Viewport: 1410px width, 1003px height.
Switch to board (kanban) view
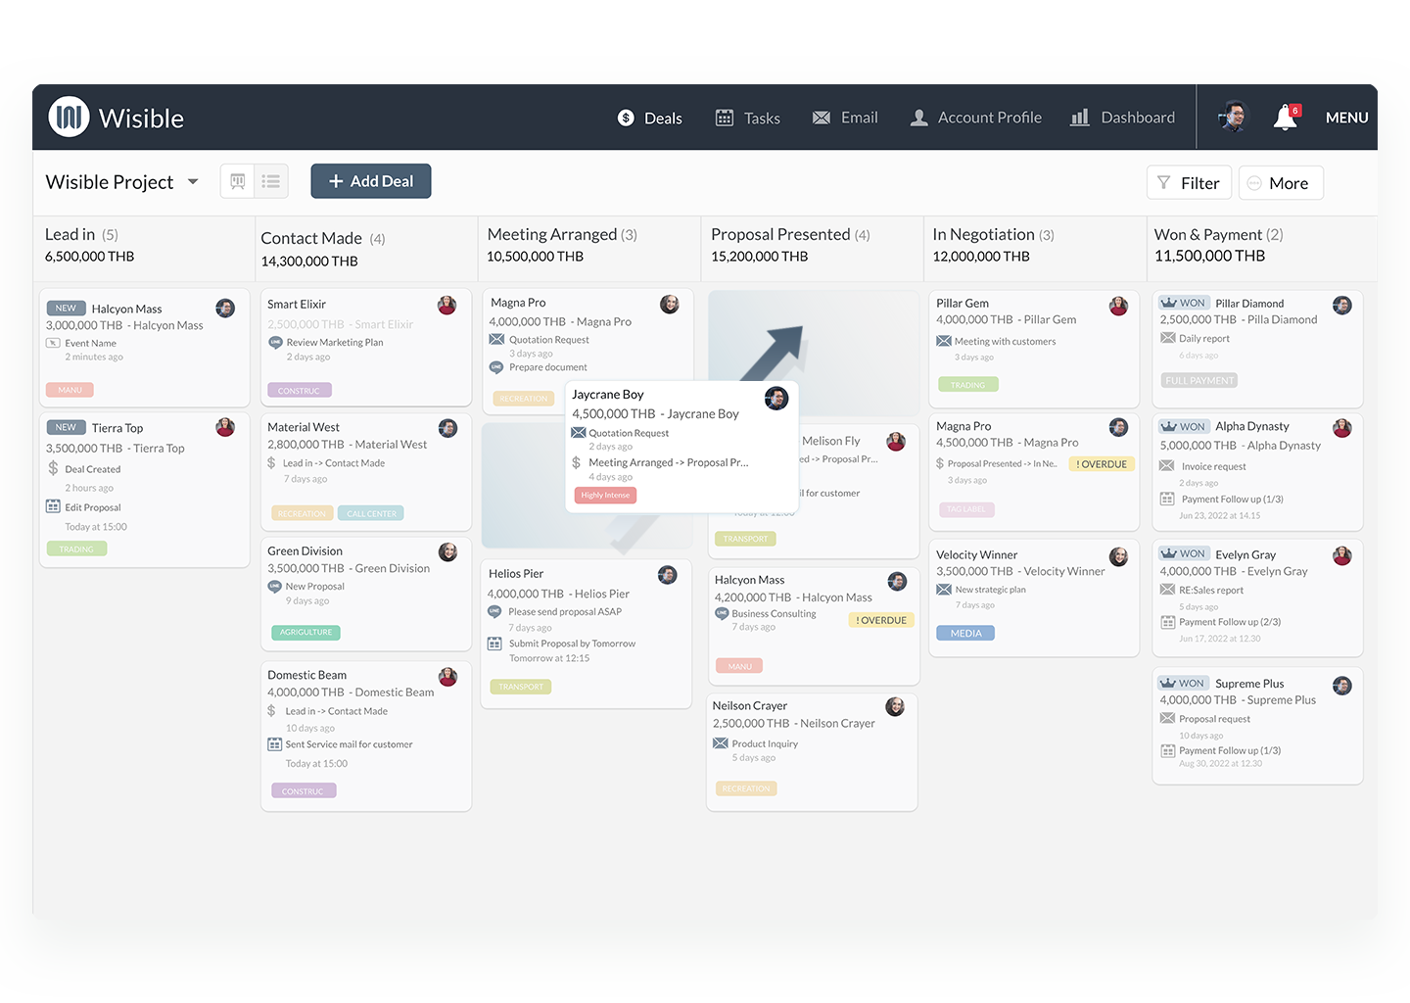tap(238, 181)
